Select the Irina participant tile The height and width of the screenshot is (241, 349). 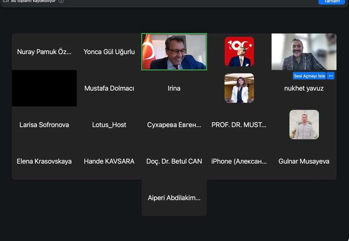(174, 88)
